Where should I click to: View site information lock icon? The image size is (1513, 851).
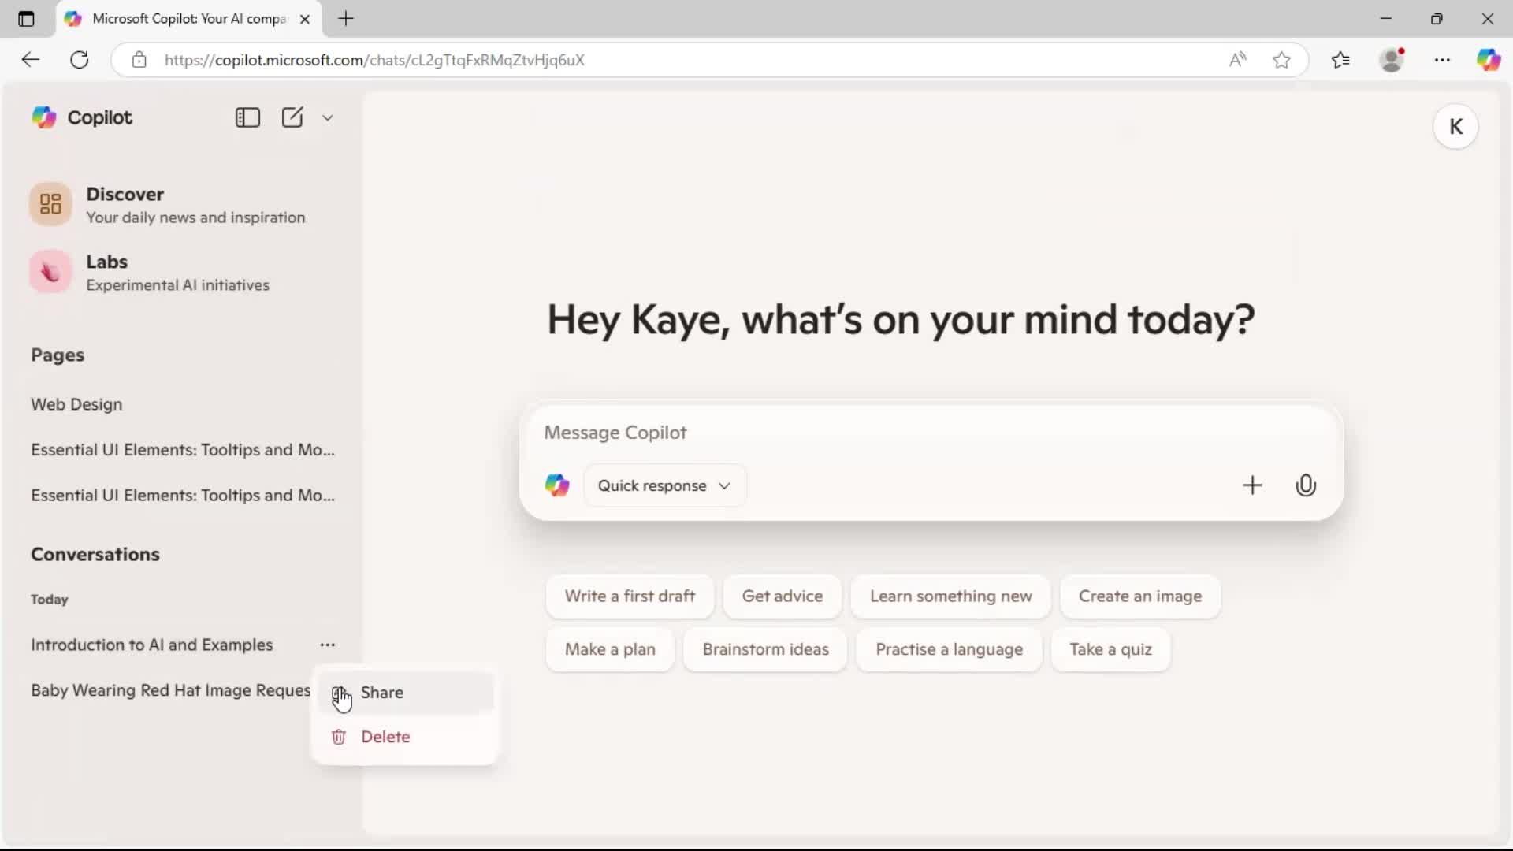tap(139, 60)
